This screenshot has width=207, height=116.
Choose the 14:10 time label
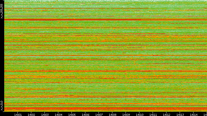(139, 115)
